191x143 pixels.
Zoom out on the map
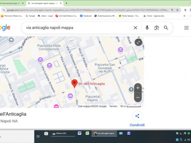138,97
